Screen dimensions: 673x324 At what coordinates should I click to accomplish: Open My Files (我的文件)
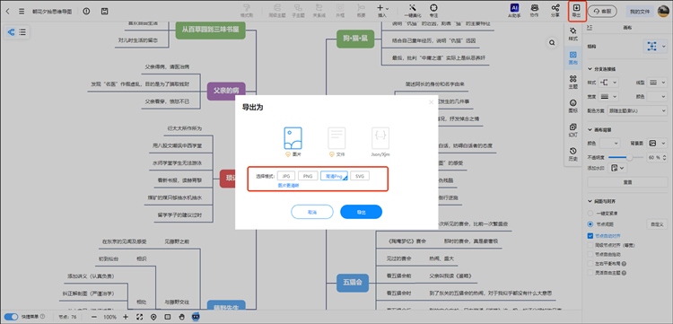pos(640,12)
